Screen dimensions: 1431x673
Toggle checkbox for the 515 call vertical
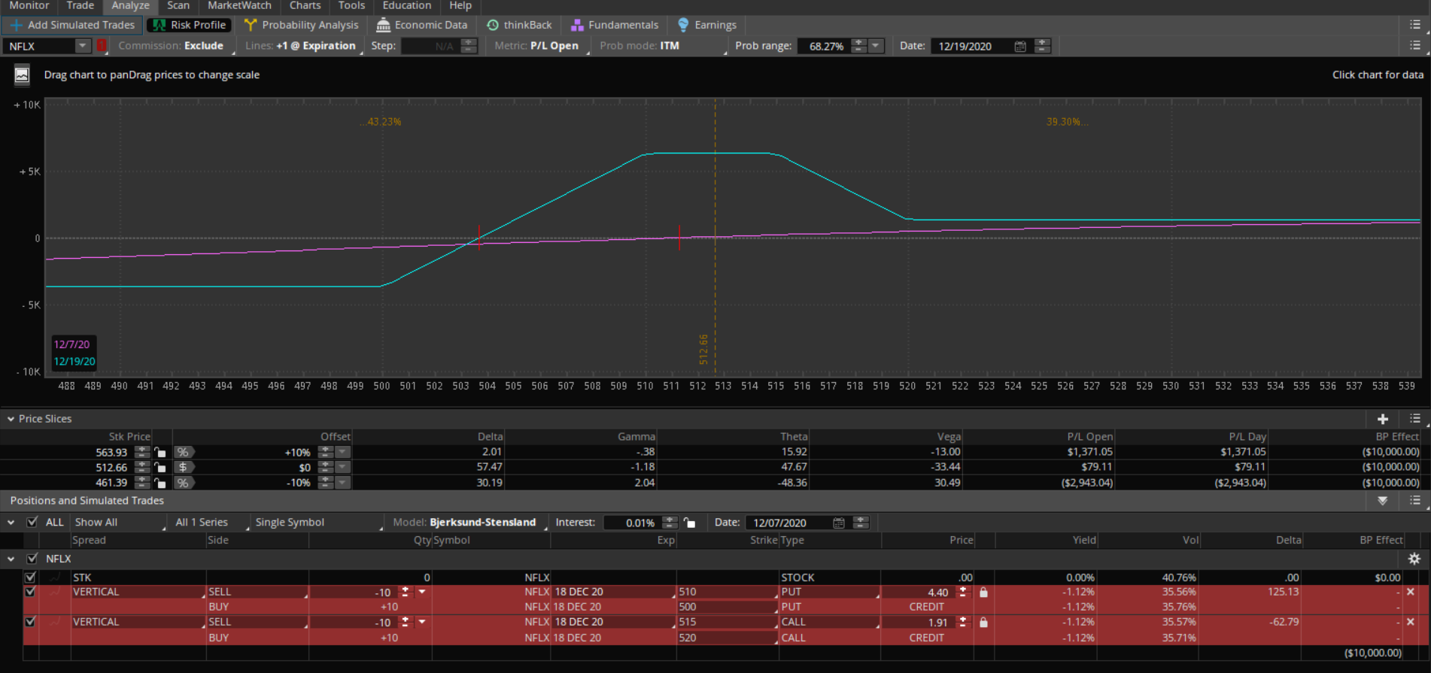pos(30,622)
